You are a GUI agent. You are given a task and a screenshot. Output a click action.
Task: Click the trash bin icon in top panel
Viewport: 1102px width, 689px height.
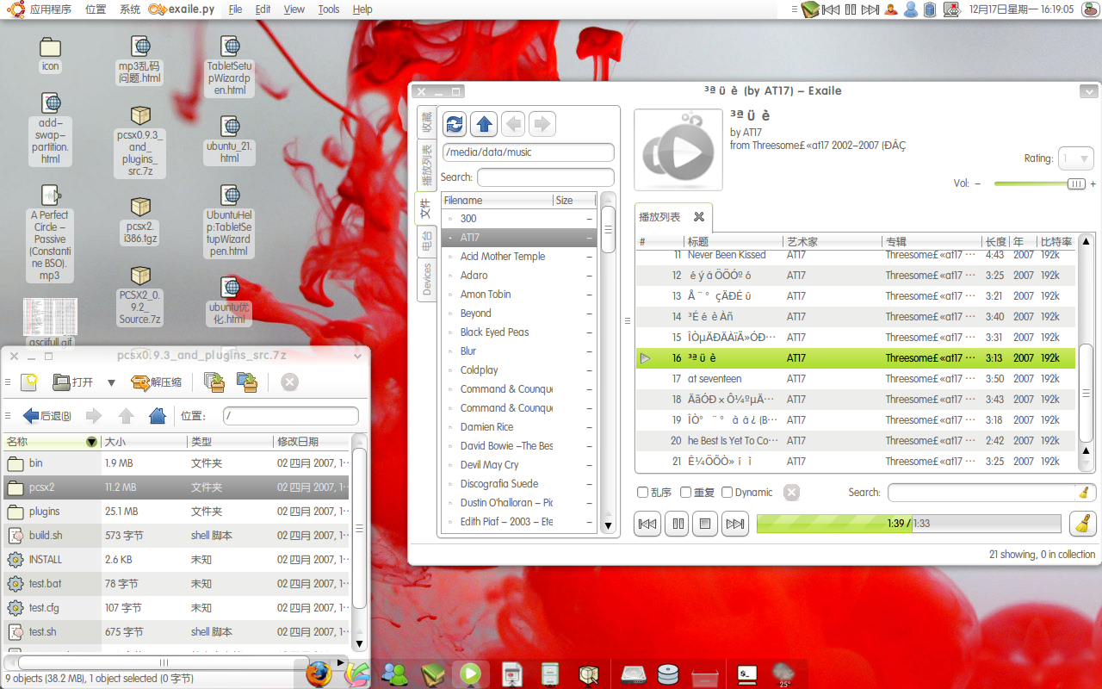pyautogui.click(x=930, y=9)
